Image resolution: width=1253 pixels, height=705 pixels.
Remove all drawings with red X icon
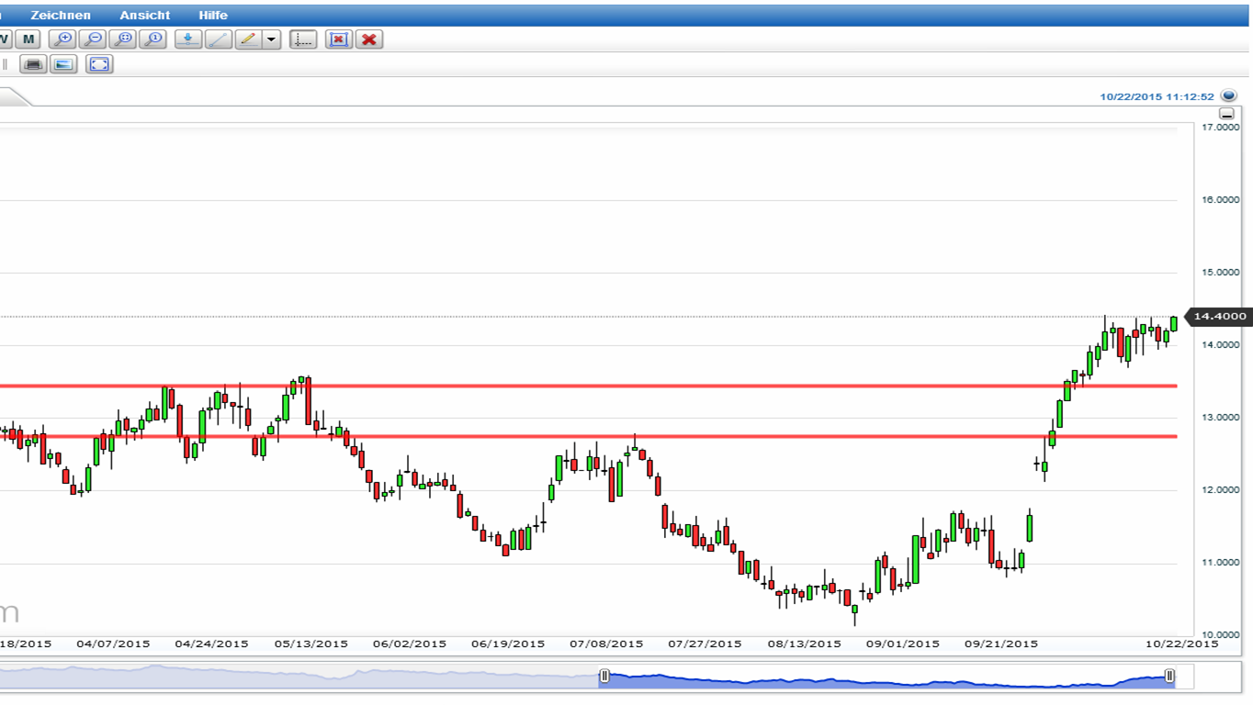tap(369, 39)
